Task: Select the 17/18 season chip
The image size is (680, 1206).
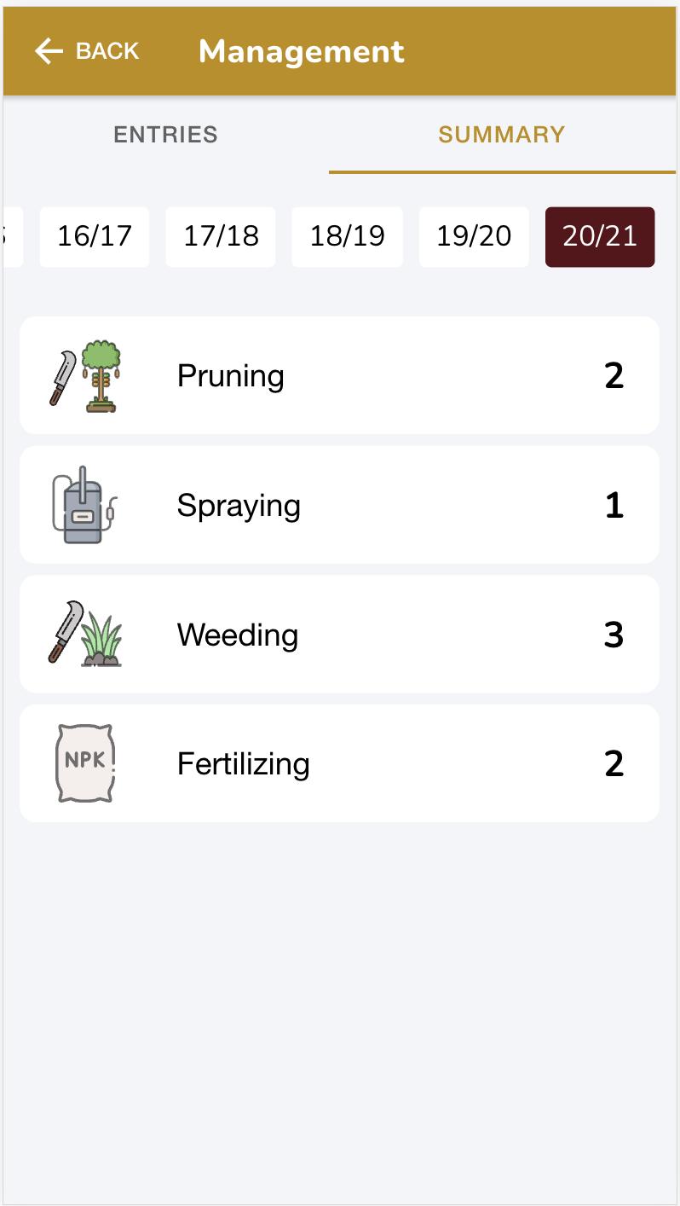Action: (x=221, y=237)
